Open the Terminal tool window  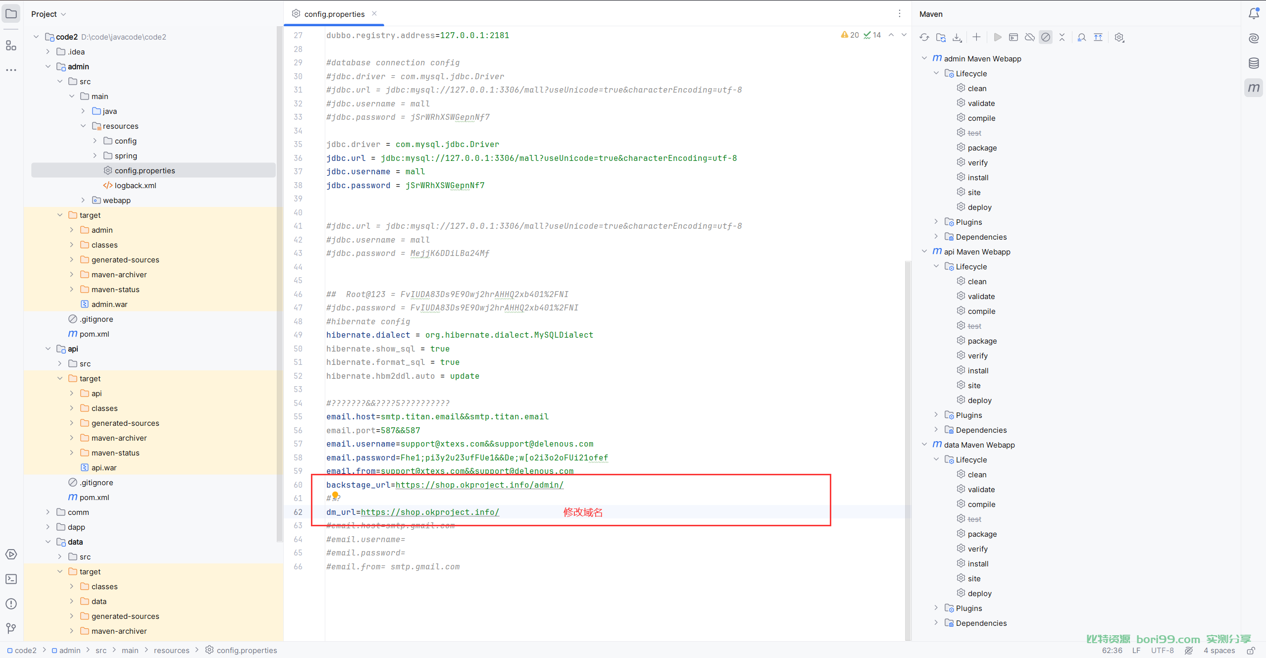tap(11, 579)
